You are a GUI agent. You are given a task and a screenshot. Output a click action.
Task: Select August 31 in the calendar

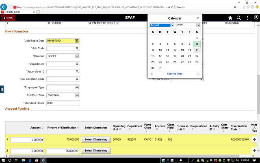point(160,68)
